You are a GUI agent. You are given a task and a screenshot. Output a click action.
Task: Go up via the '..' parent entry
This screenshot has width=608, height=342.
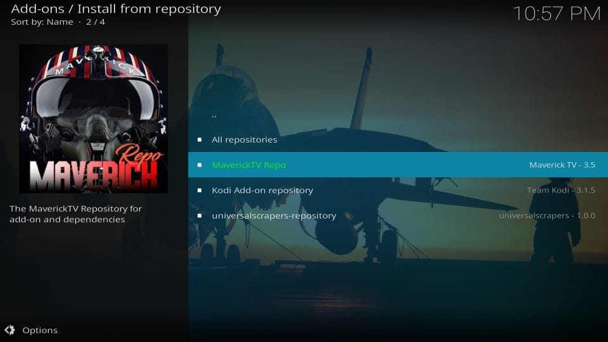point(398,115)
